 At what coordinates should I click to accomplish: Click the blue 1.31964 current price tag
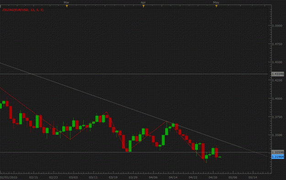click(278, 157)
